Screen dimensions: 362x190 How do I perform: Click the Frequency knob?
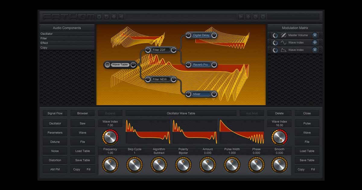(x=110, y=165)
